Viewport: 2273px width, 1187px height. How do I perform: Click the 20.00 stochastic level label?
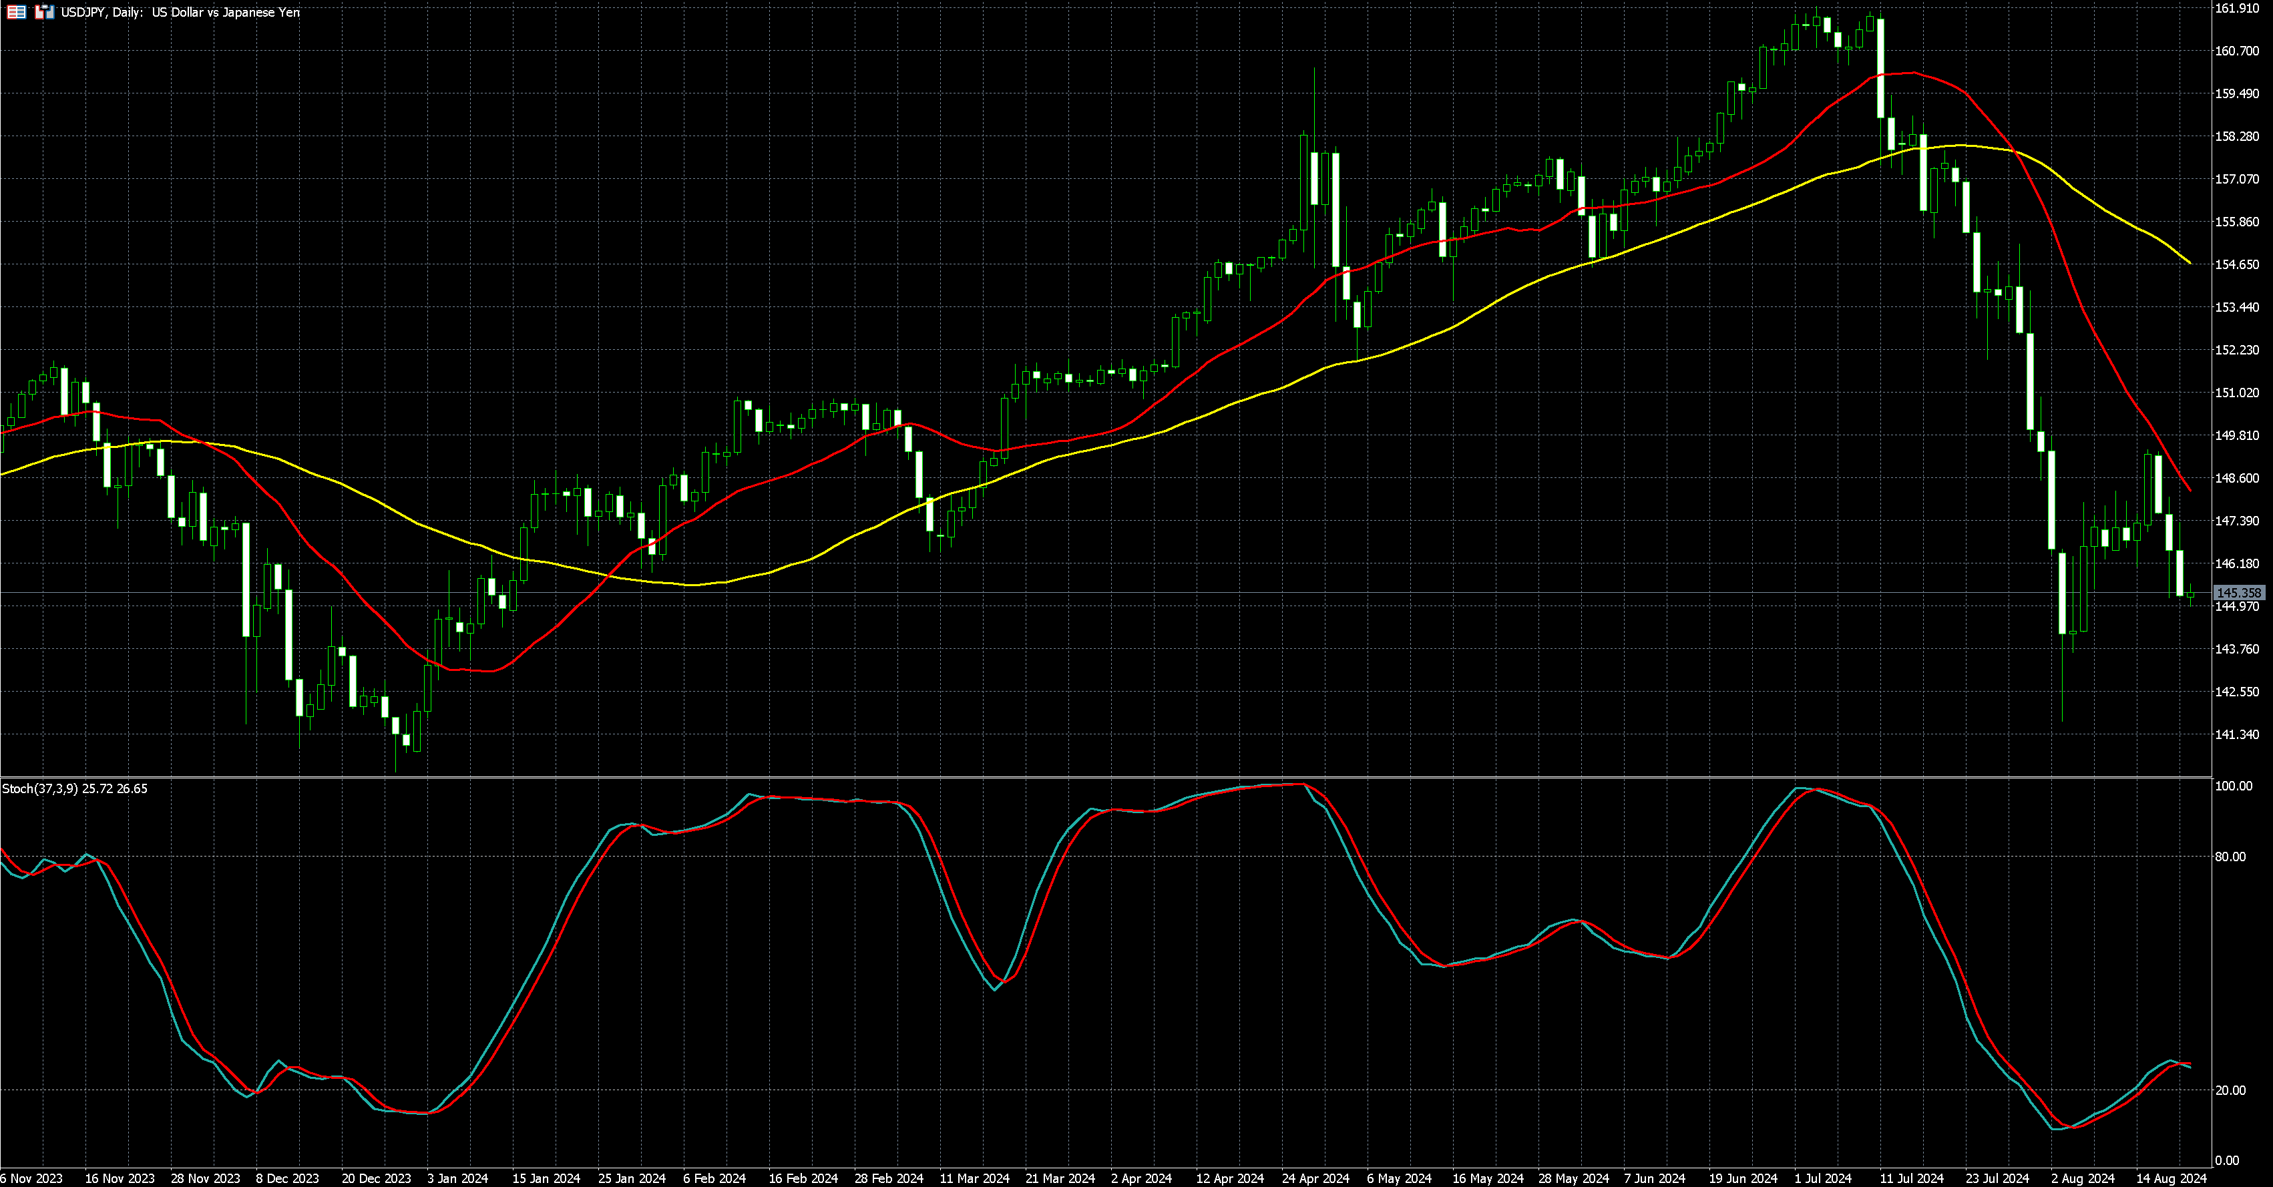(x=2230, y=1091)
